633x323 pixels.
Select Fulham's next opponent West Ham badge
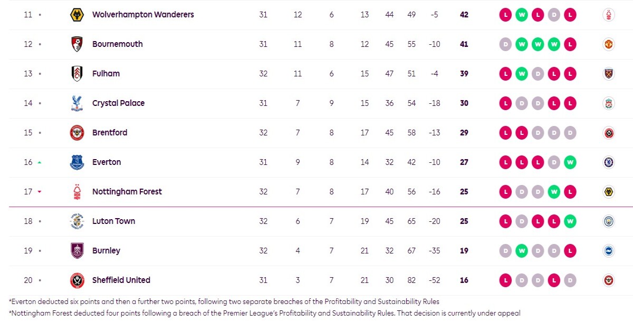pos(609,74)
